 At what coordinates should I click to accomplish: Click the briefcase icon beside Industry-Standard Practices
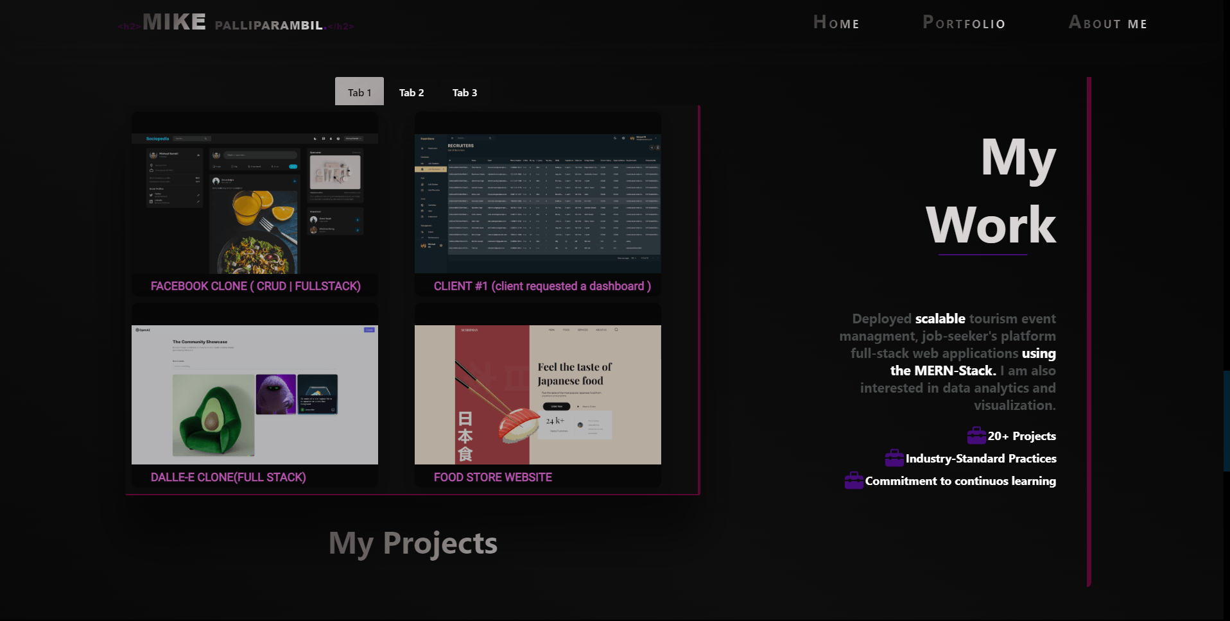tap(894, 457)
